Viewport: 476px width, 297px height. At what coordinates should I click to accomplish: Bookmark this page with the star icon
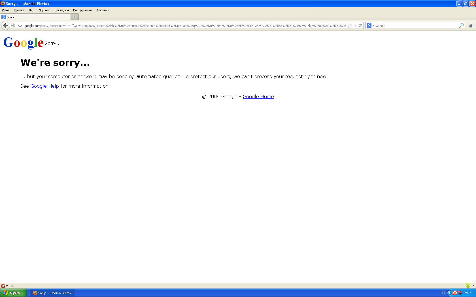(350, 25)
